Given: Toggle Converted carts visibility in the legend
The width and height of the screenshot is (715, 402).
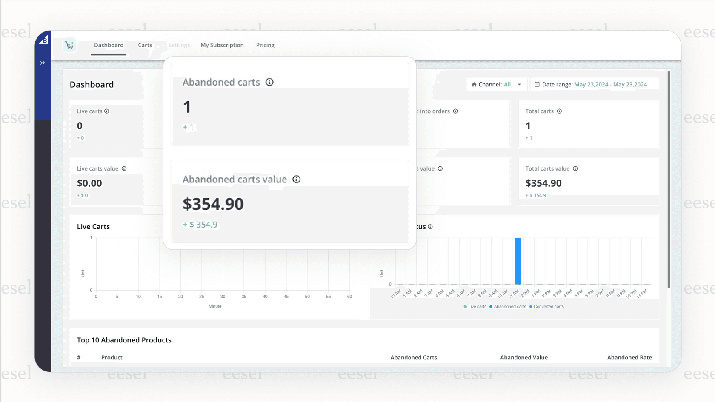Looking at the screenshot, I should [547, 307].
